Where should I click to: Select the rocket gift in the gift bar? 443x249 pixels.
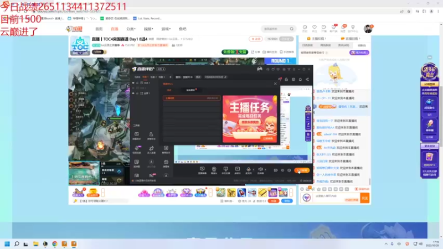241,193
